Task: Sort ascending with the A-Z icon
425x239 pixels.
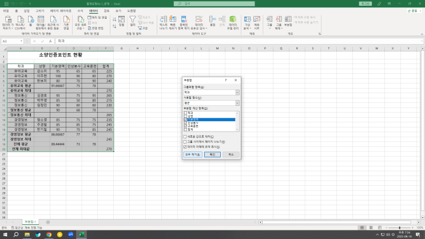Action: tap(114, 19)
